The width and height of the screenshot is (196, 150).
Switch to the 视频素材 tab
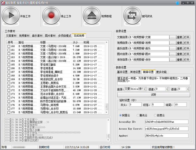tap(24, 36)
